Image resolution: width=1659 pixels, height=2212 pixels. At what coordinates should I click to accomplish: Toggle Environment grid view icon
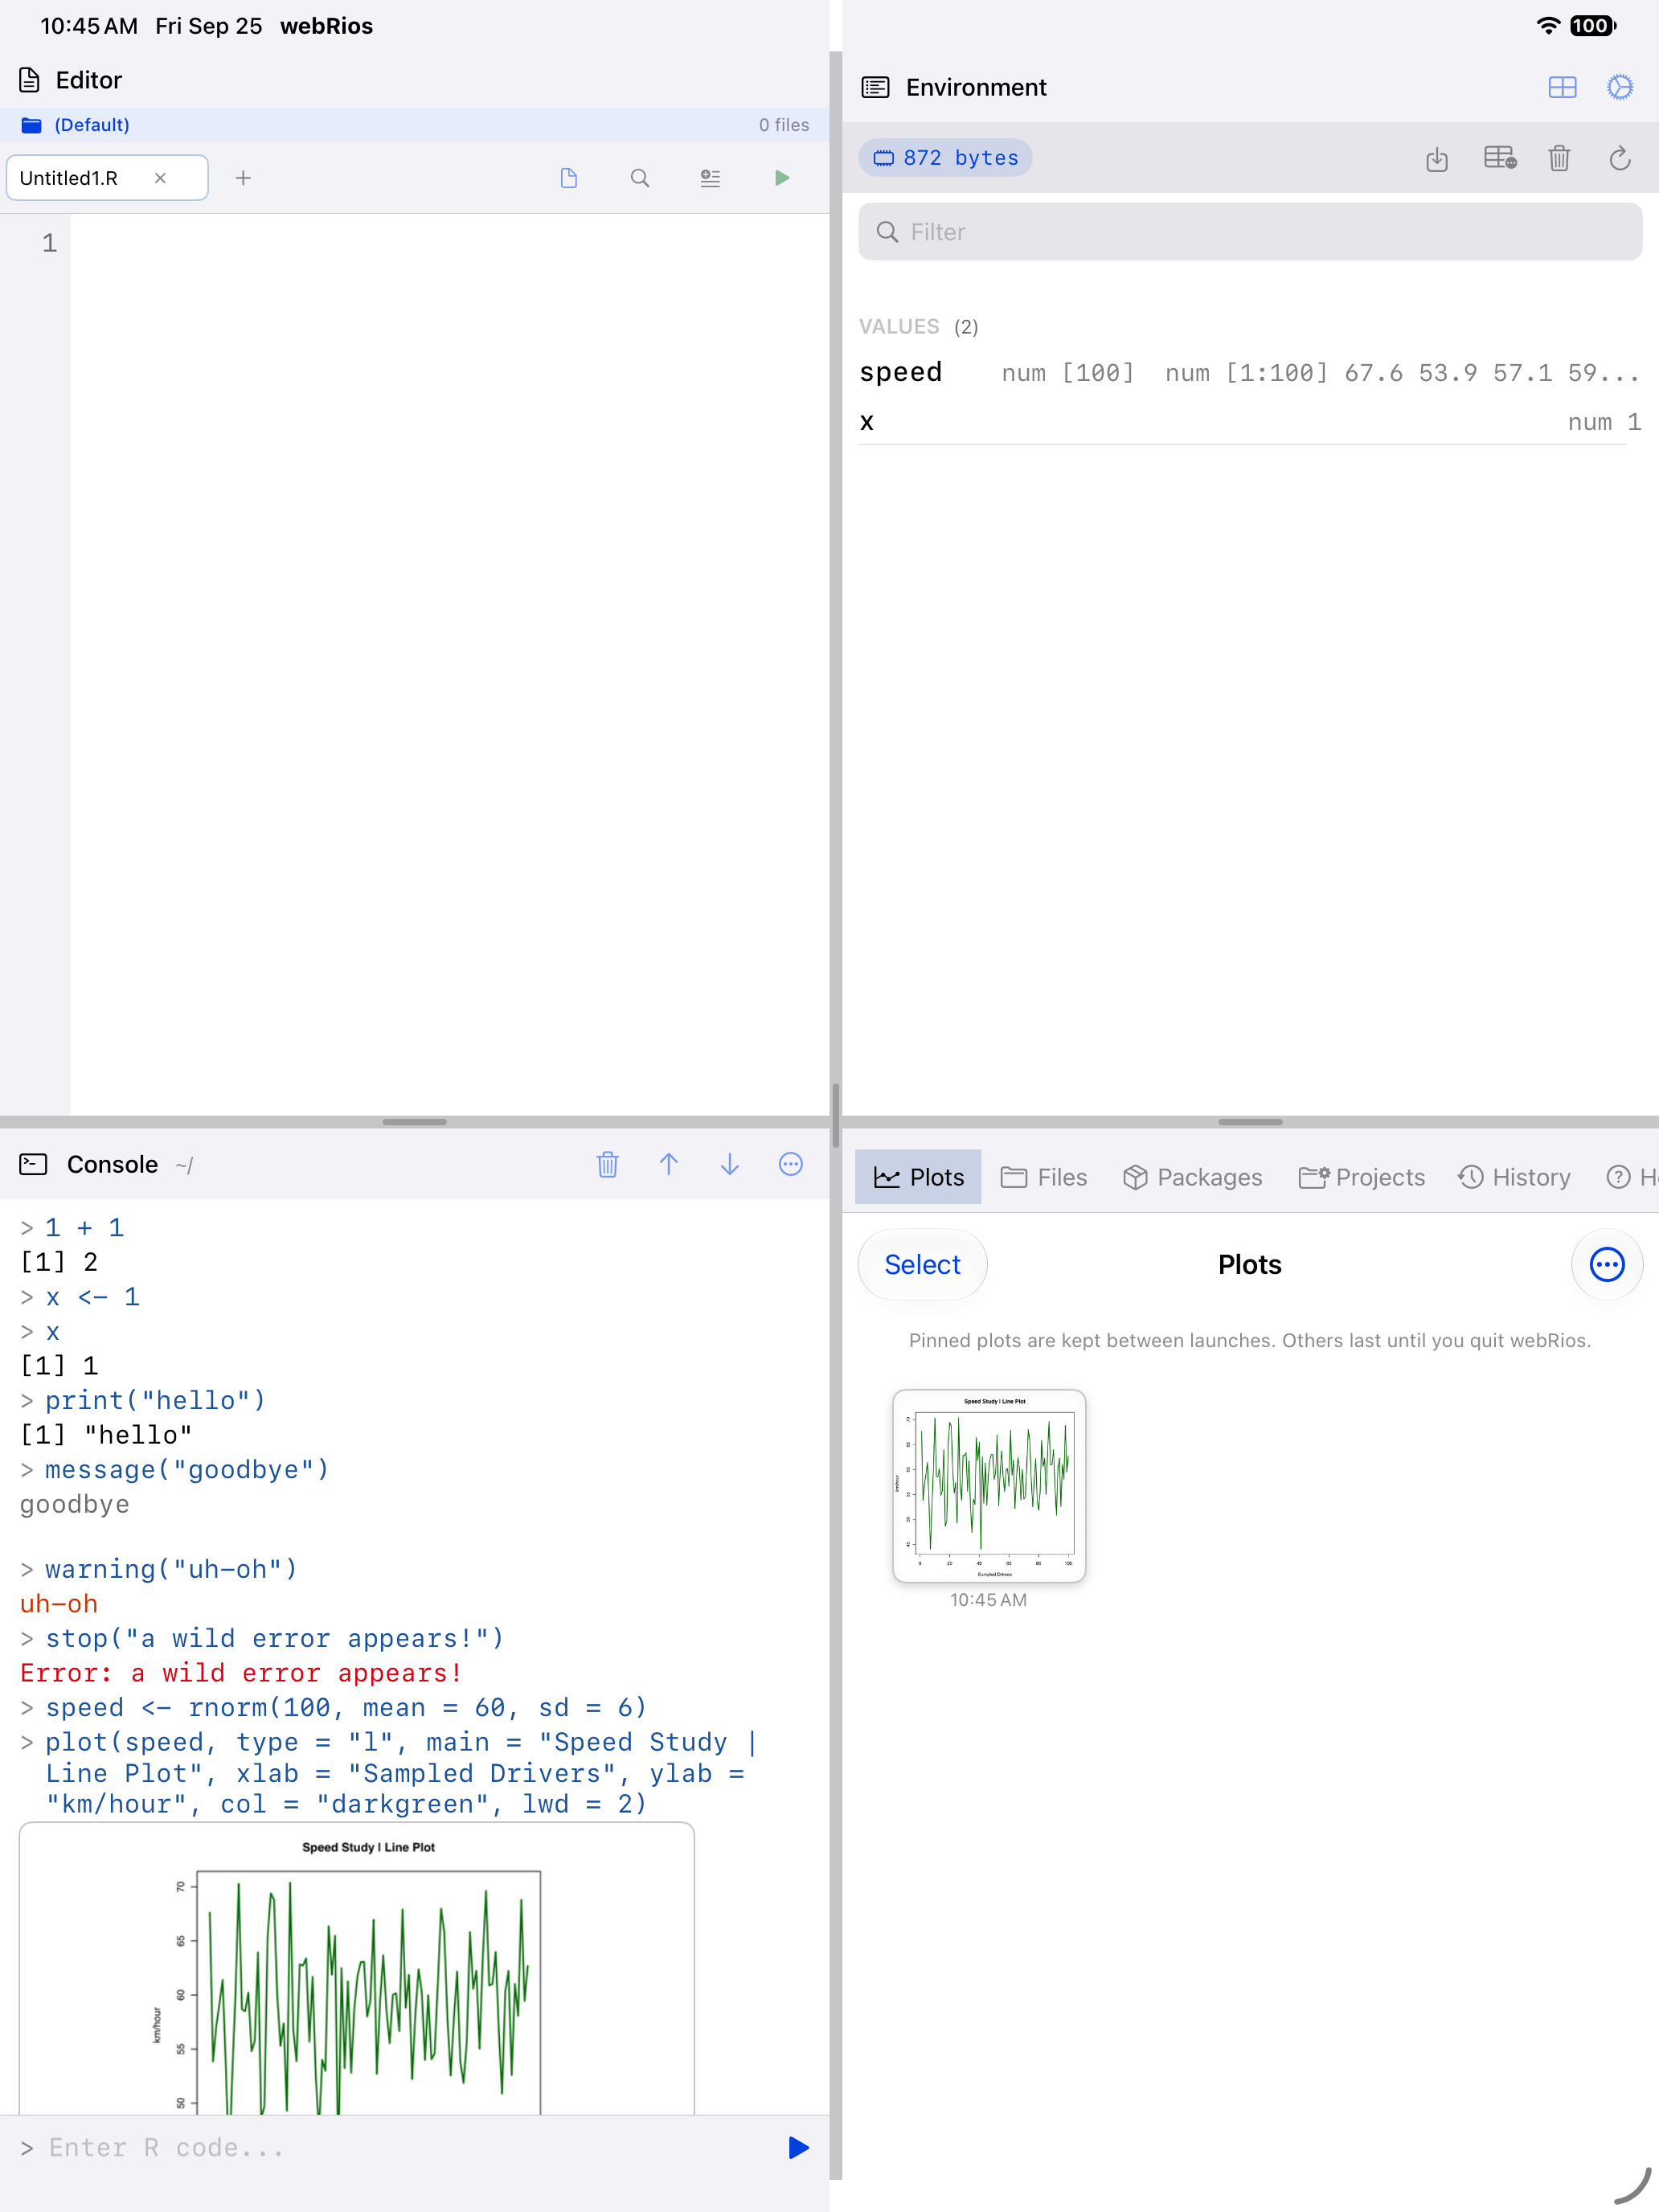[1562, 88]
